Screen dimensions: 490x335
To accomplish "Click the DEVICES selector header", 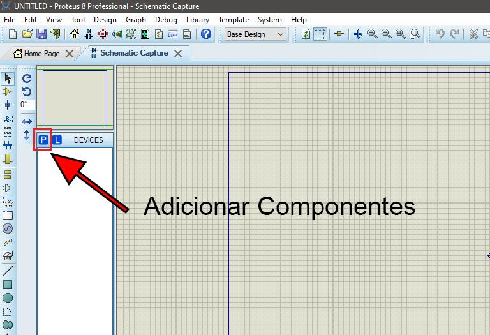I will (x=89, y=140).
